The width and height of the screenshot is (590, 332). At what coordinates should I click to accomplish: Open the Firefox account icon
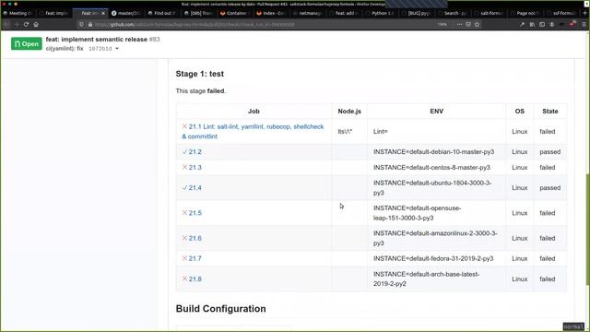[551, 25]
